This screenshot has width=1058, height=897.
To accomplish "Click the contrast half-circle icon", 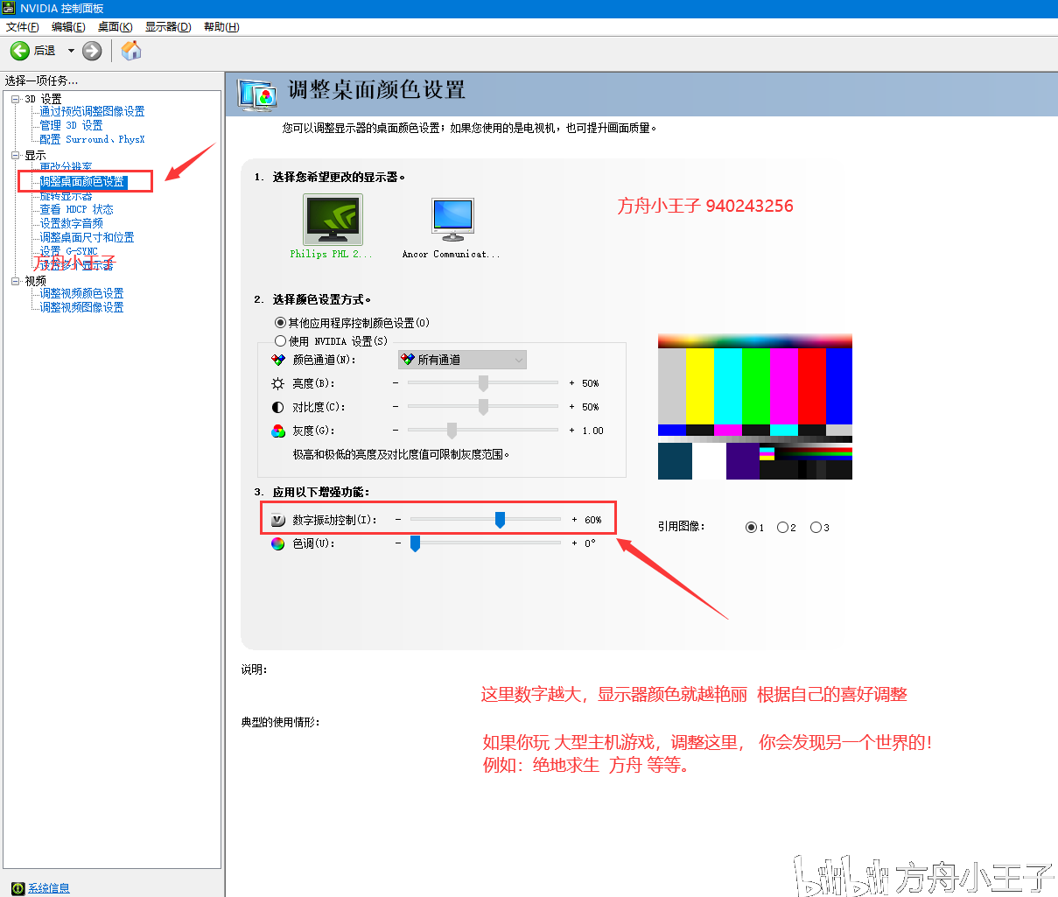I will coord(278,407).
